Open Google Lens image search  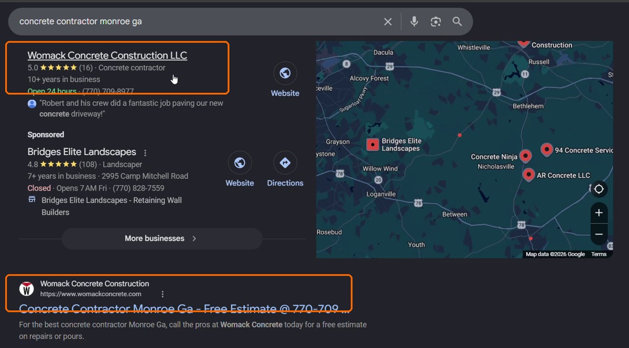pos(436,21)
